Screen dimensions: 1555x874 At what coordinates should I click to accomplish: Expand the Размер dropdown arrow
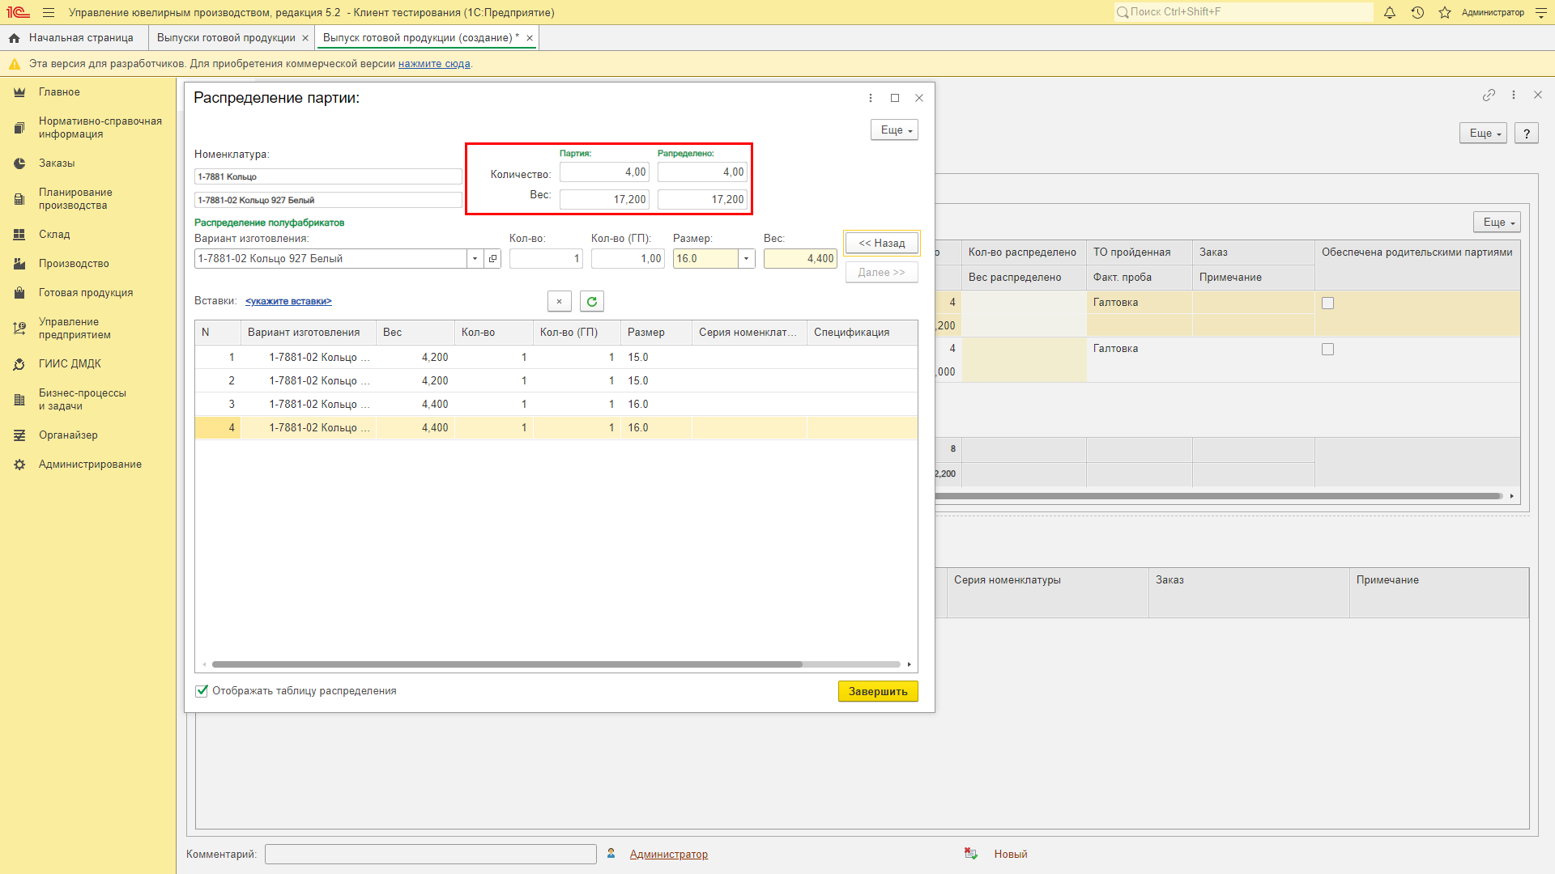746,259
